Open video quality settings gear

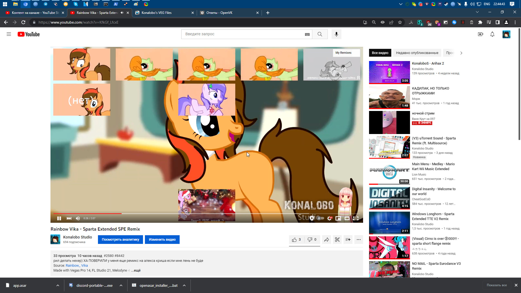(x=329, y=218)
